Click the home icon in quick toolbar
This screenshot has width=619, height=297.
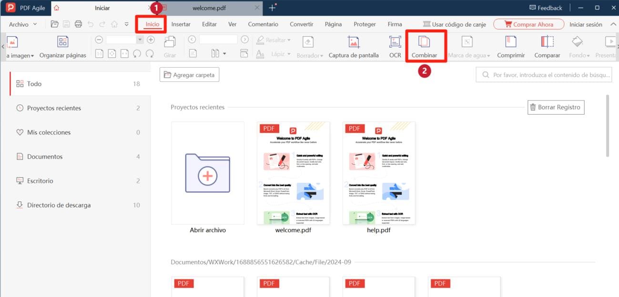(114, 24)
